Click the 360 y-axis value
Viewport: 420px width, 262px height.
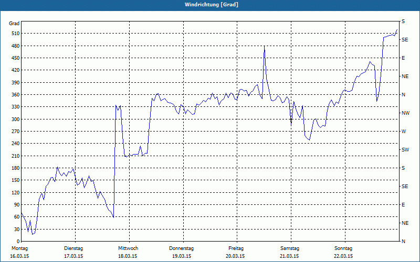click(16, 95)
